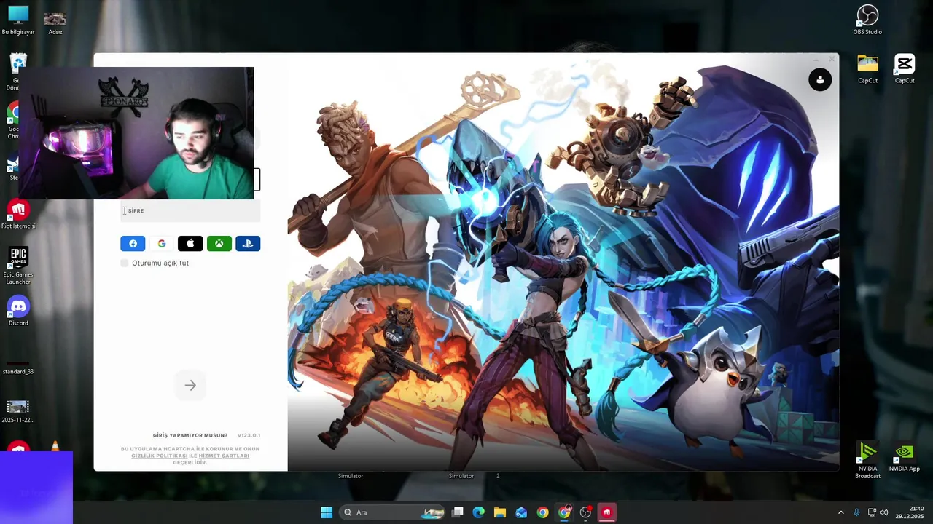Open the Windows Start menu

click(327, 512)
